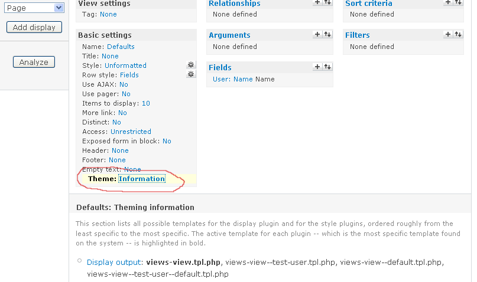The image size is (477, 282).
Task: Add a new relationship with plus icon
Action: point(317,3)
